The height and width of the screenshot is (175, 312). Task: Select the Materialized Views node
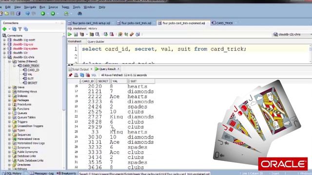[x=28, y=139]
